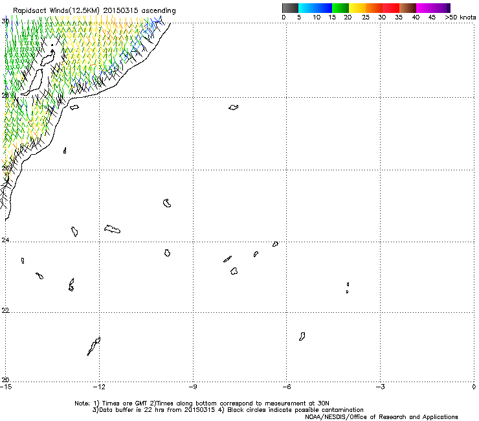Screen dimensions: 479x421
Task: Click the legend tick label 10
Action: (317, 17)
